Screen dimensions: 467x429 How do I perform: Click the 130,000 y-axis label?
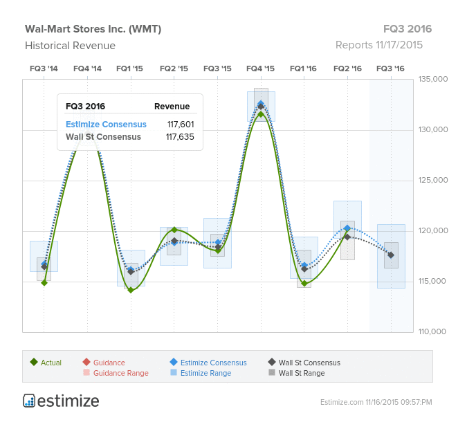[x=433, y=130]
